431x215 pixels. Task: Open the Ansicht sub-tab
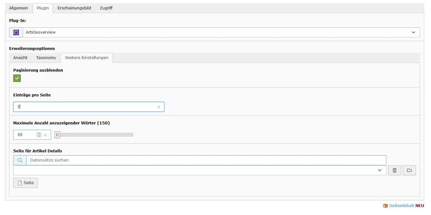click(21, 58)
